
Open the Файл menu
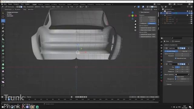tap(5, 4)
